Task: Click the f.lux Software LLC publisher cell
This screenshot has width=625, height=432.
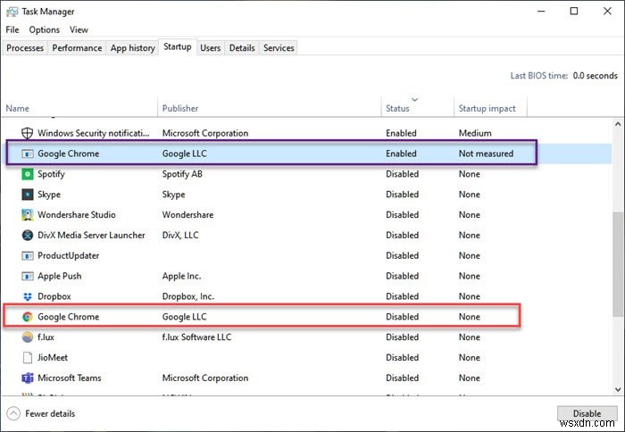Action: [196, 337]
